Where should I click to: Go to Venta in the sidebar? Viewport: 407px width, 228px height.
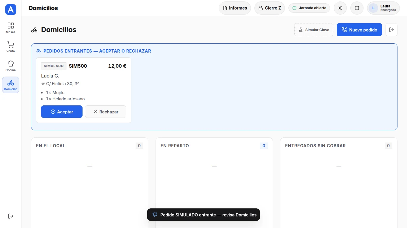11,47
